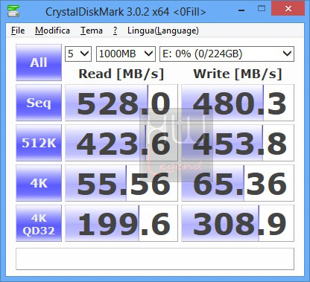Open the Modifica menu

[x=52, y=31]
